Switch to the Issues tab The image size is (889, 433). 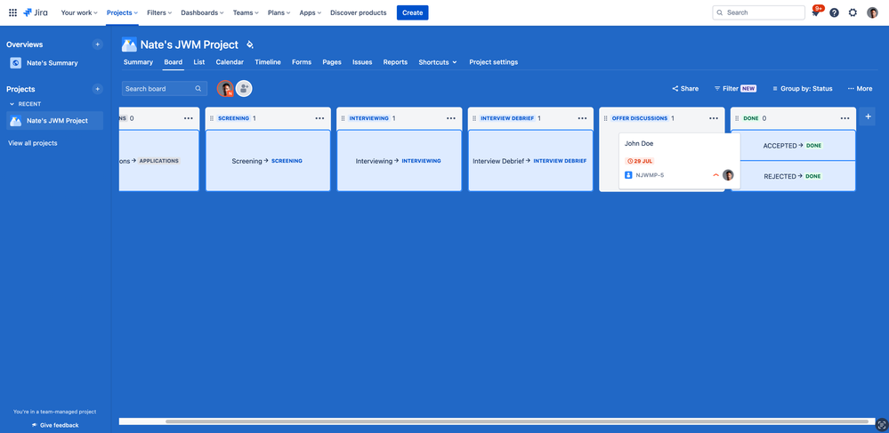tap(362, 62)
